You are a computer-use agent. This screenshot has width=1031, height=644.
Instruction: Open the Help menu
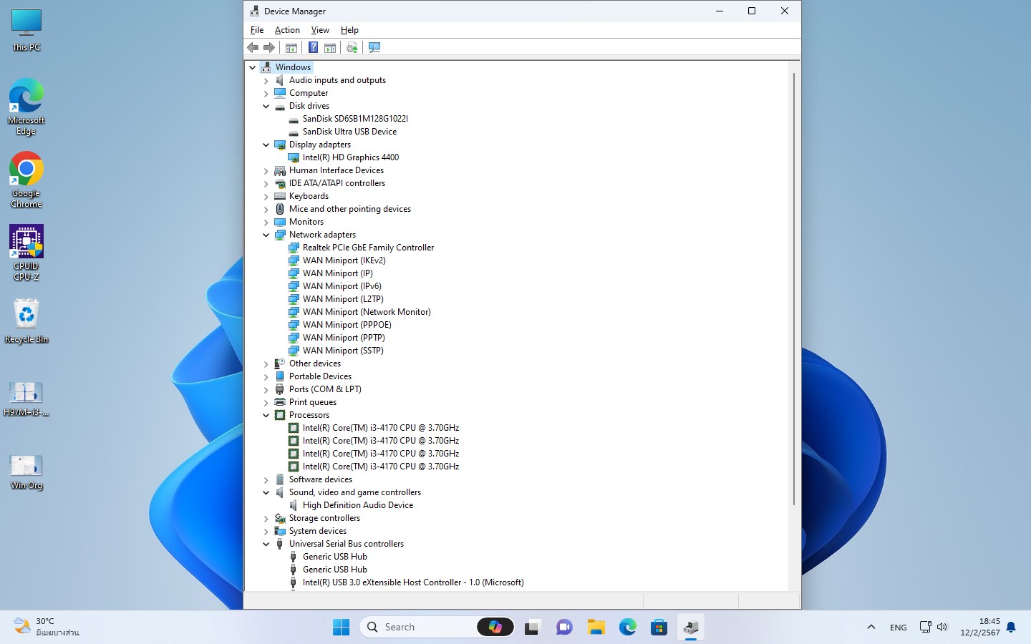coord(349,30)
